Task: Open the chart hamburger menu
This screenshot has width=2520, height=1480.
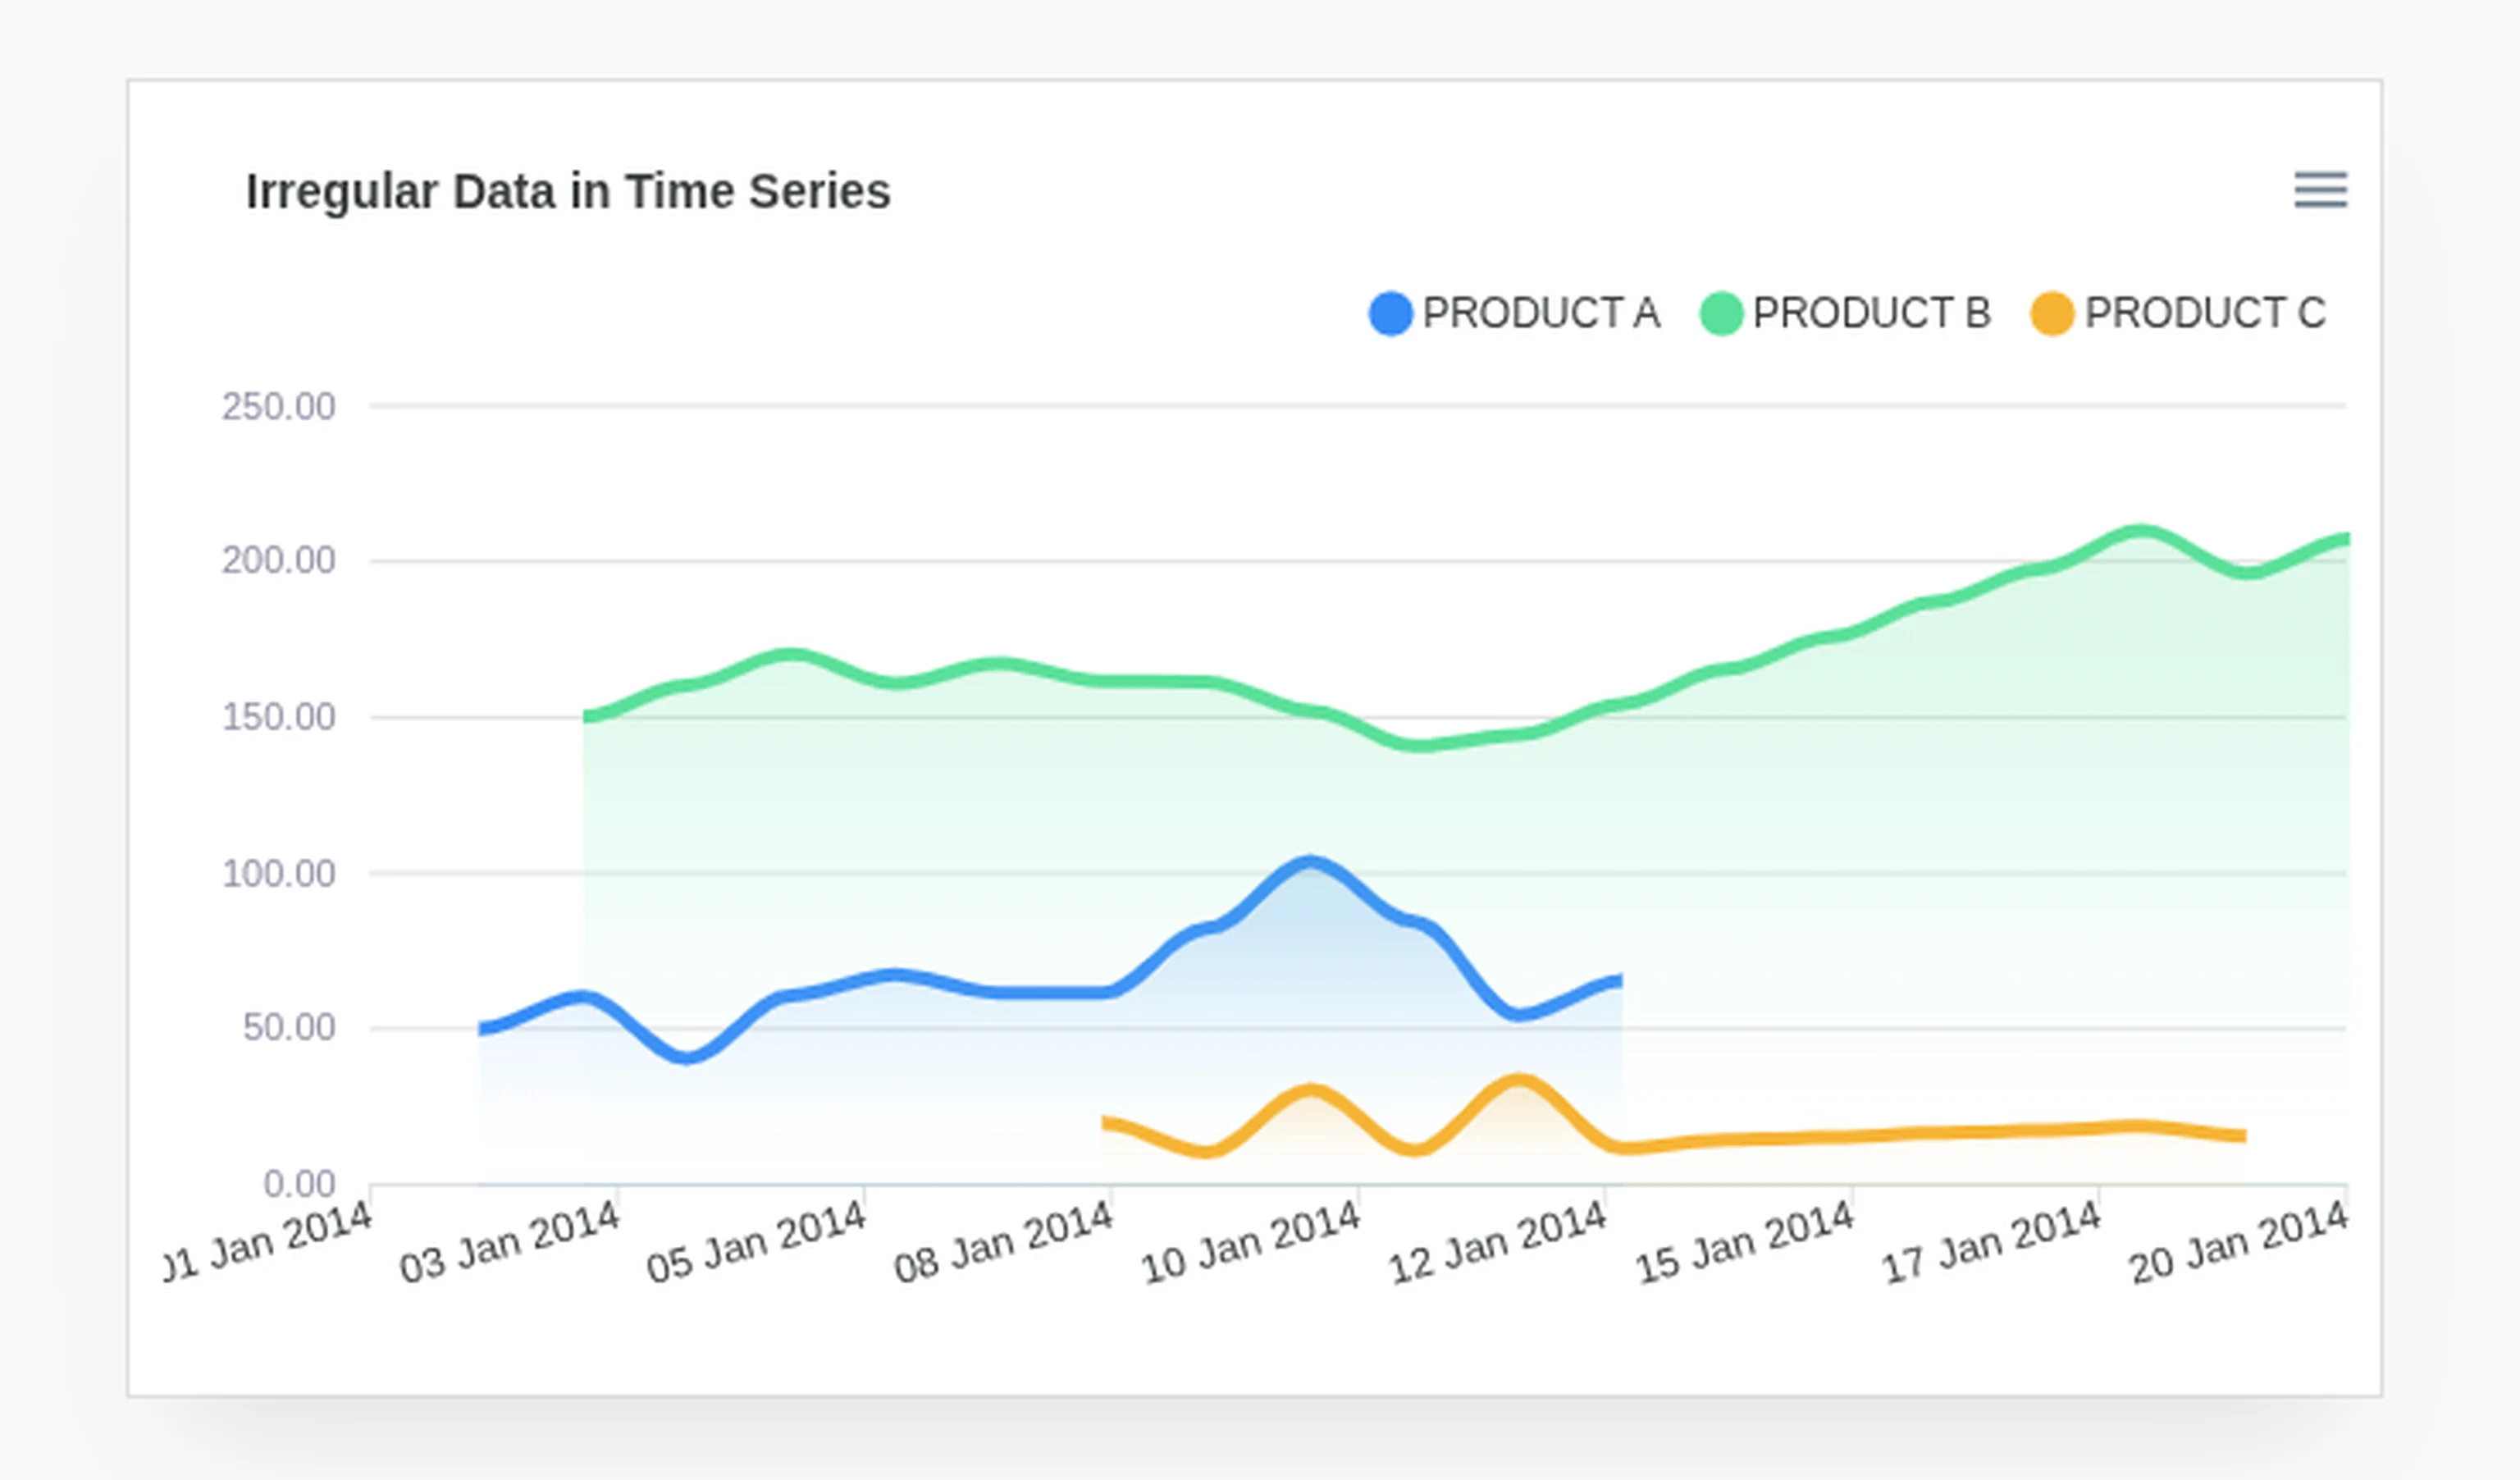Action: [x=2320, y=190]
